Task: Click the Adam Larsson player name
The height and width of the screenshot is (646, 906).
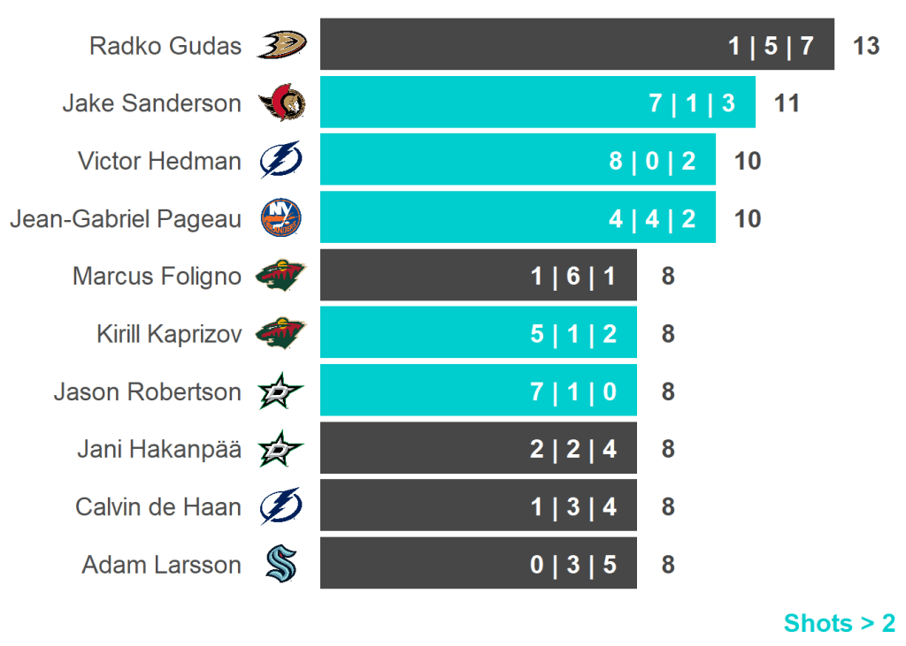Action: pyautogui.click(x=161, y=565)
